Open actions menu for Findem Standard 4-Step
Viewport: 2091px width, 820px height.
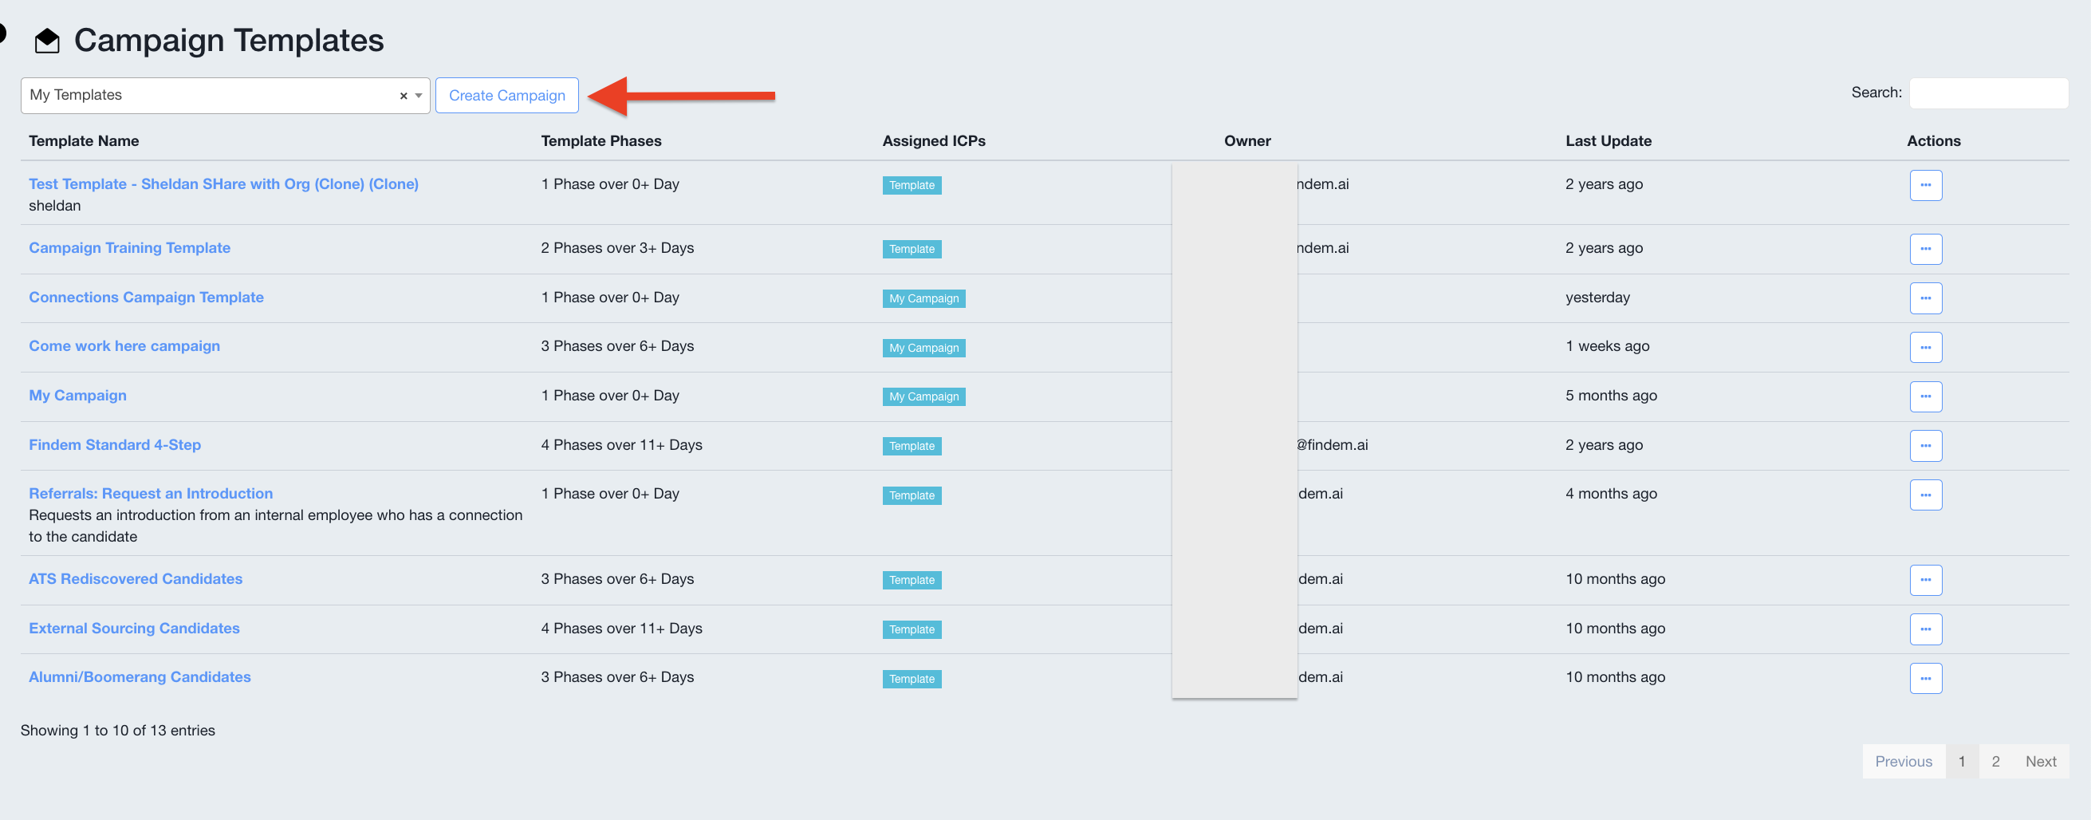tap(1925, 446)
